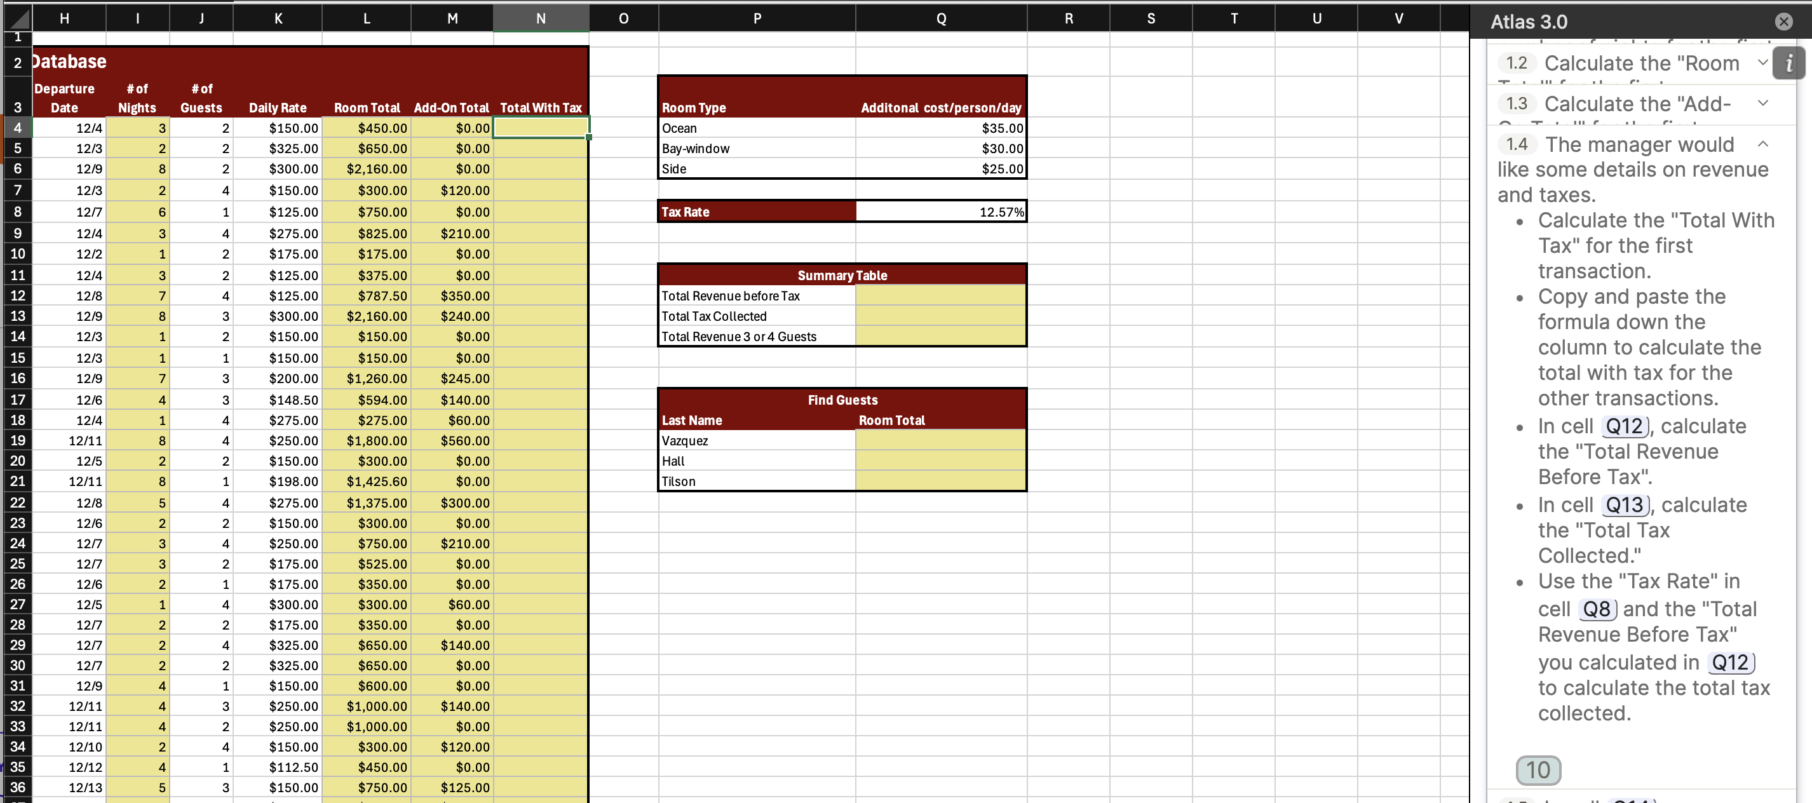Click the rounded "10" badge in the panel
Image resolution: width=1812 pixels, height=803 pixels.
pyautogui.click(x=1538, y=770)
